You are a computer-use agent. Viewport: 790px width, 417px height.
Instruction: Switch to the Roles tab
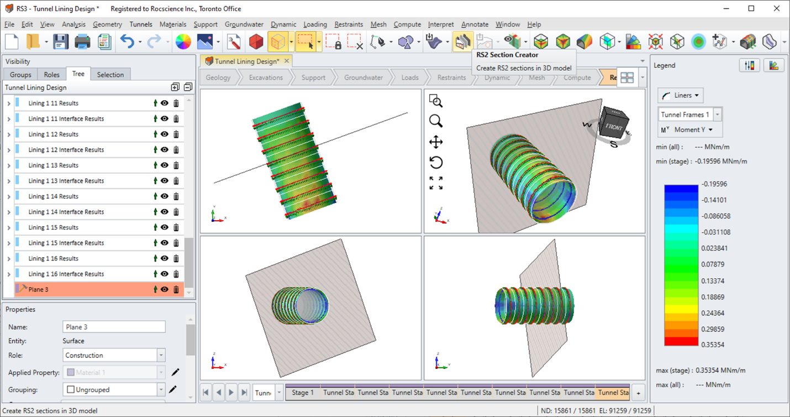(51, 75)
